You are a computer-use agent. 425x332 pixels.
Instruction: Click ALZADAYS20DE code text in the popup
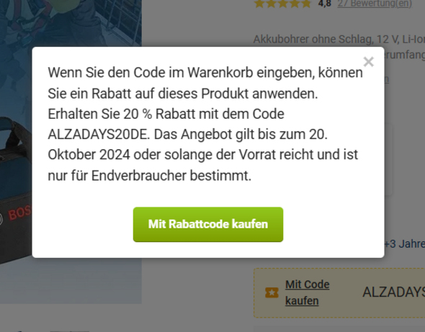[99, 135]
